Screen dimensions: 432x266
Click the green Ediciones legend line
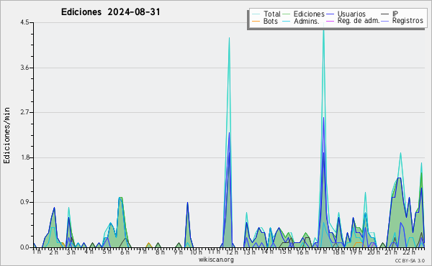287,14
